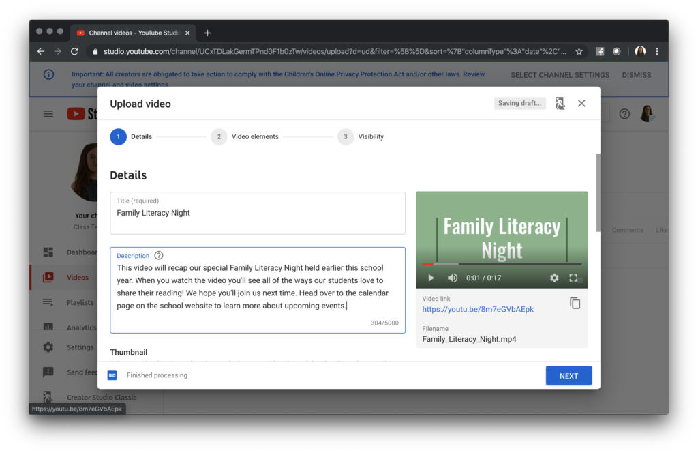Viewport: 698px width, 453px height.
Task: Close the Channel videos browser tab
Action: (x=187, y=33)
